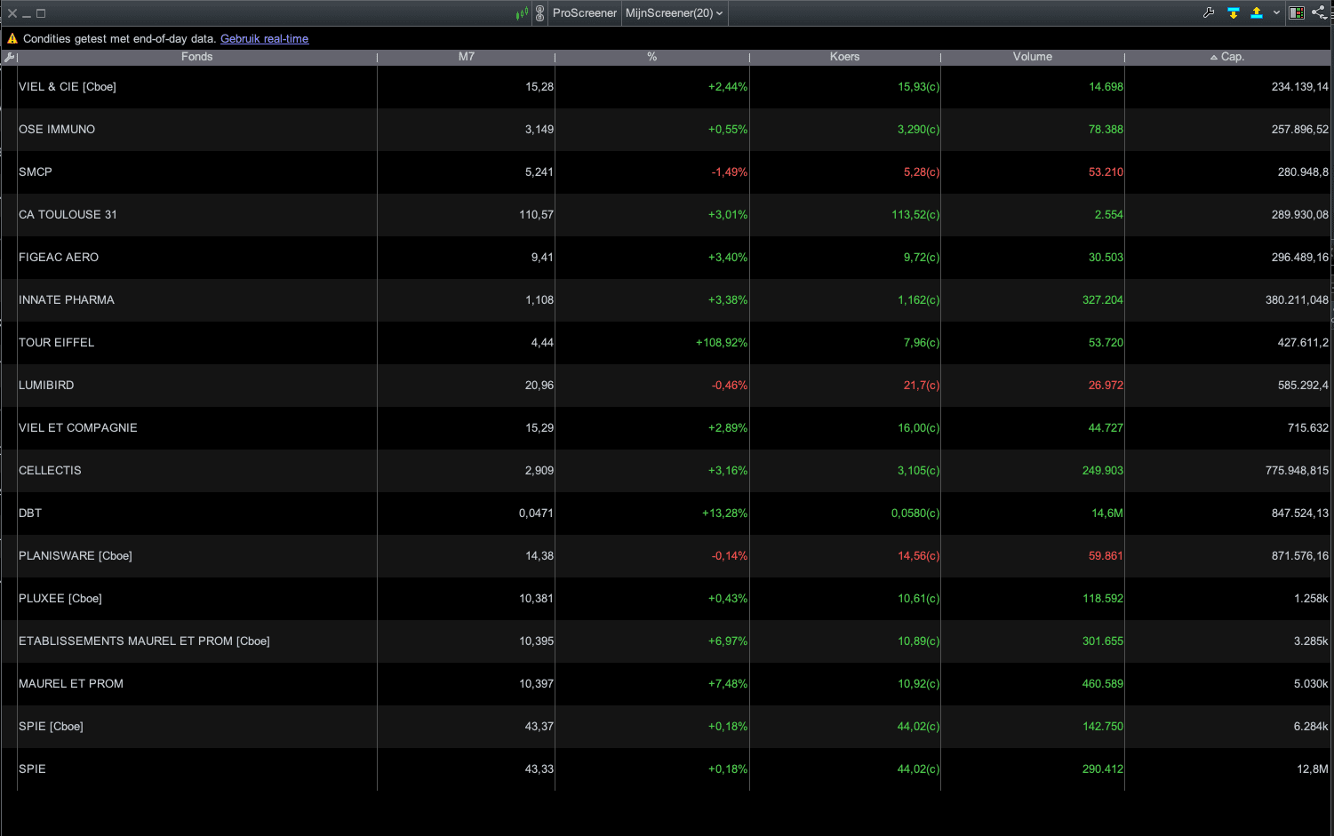Click the 10,381 M7 value for PLUXEE
Viewport: 1334px width, 836px height.
tap(537, 599)
